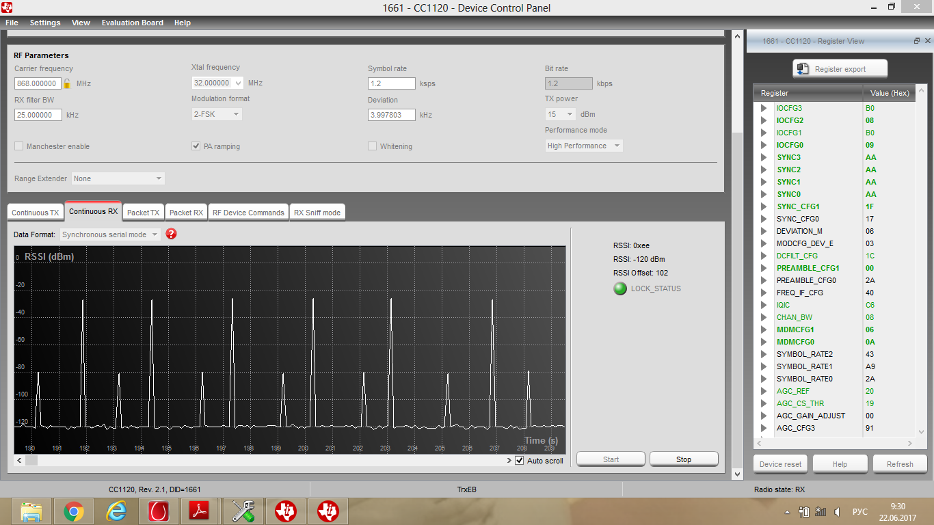
Task: Expand the FREQ_IF_CFG register row
Action: click(764, 293)
